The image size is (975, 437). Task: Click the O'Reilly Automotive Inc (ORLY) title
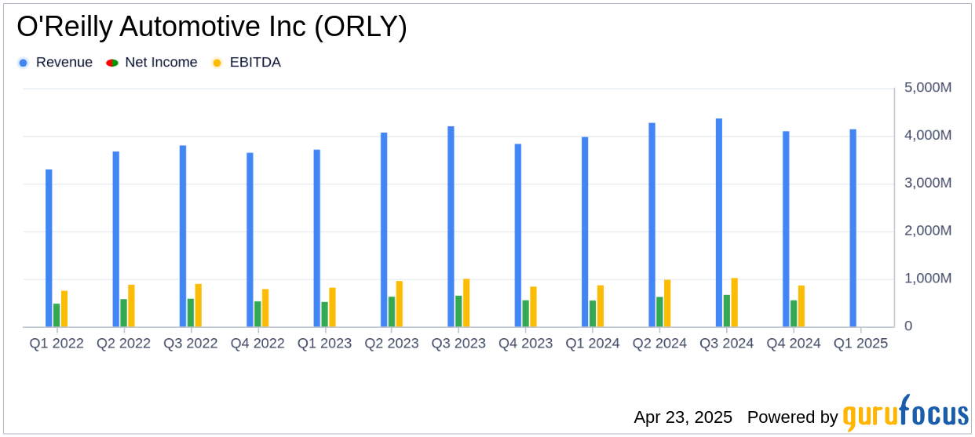(x=212, y=27)
